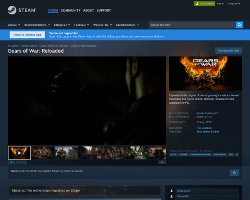This screenshot has height=200, width=250.
Task: Click the search magnifier button
Action: point(239,25)
